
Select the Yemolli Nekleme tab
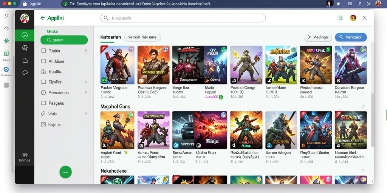(142, 37)
